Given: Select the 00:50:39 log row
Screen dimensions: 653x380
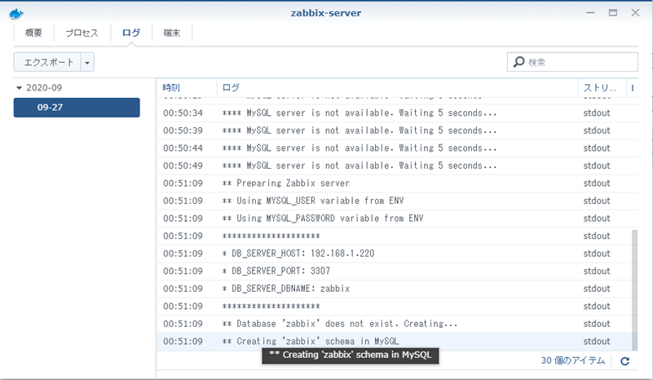Looking at the screenshot, I should [397, 130].
